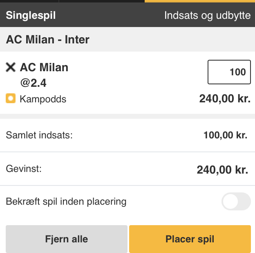Click the stake input field showing 100
Screen dimensions: 255x253
tap(229, 72)
